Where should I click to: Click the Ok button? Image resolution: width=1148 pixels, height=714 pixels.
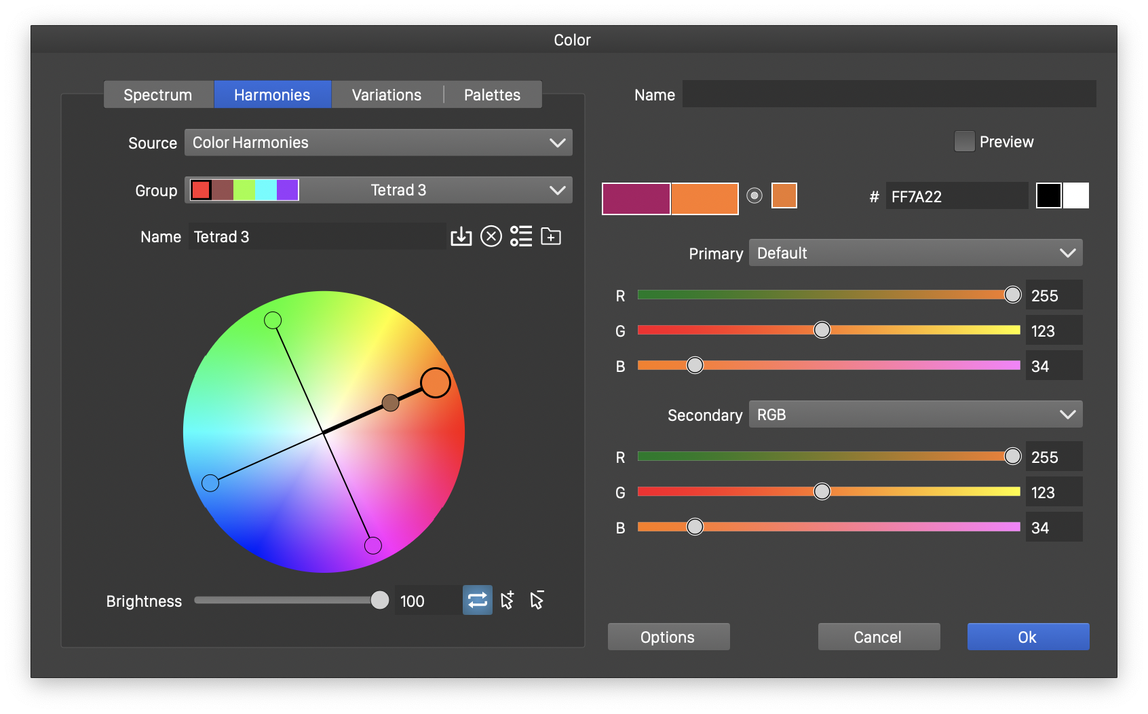(x=1028, y=637)
